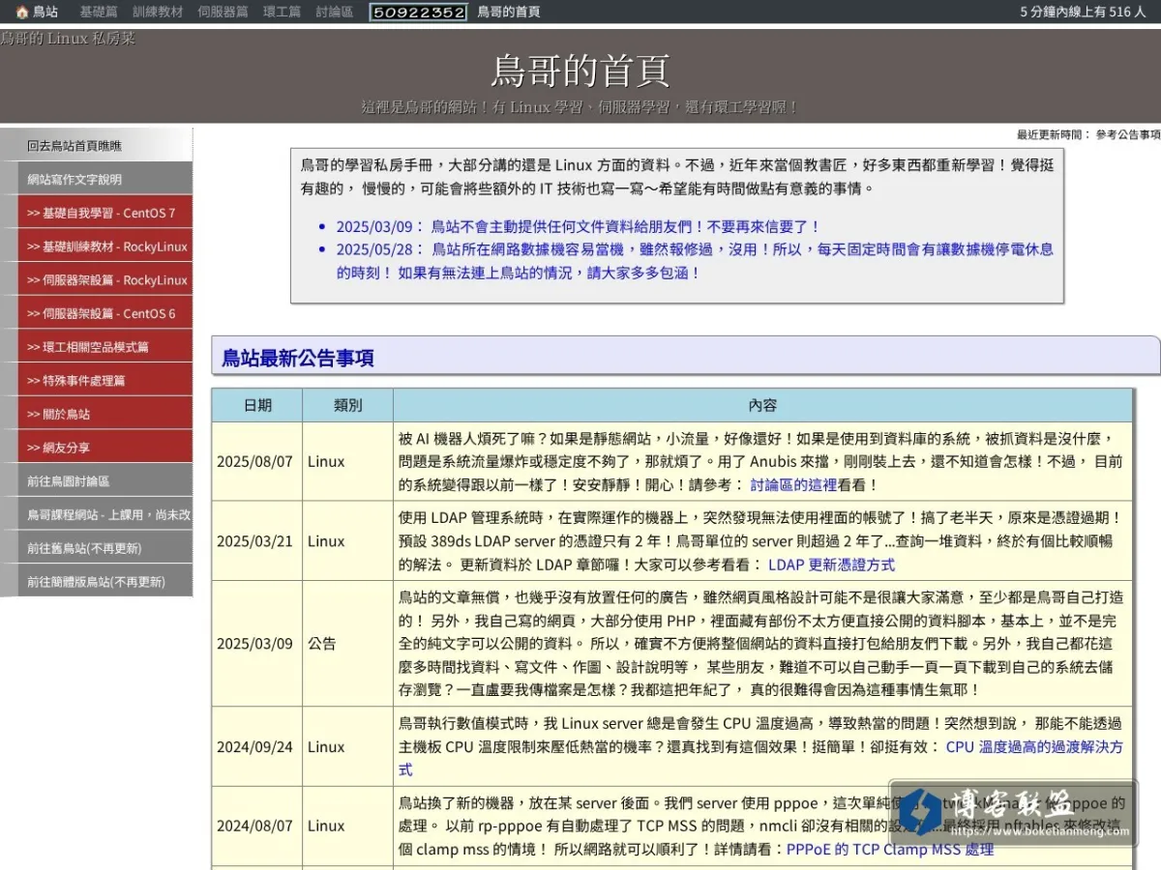
Task: Open PPPoE 的 TCP Clamp MSS 處理 link
Action: [x=889, y=850]
